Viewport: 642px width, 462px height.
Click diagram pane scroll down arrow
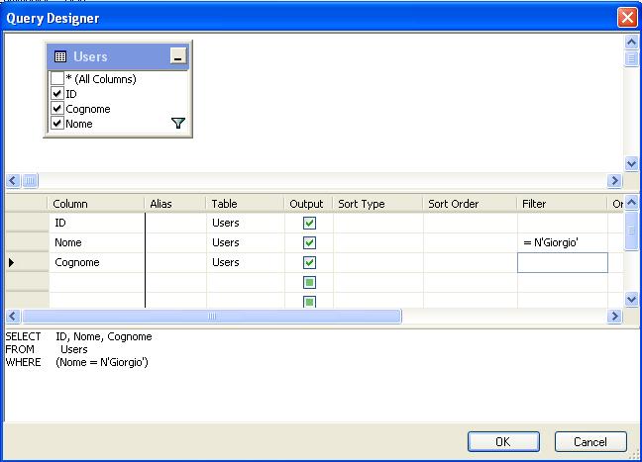click(x=631, y=164)
